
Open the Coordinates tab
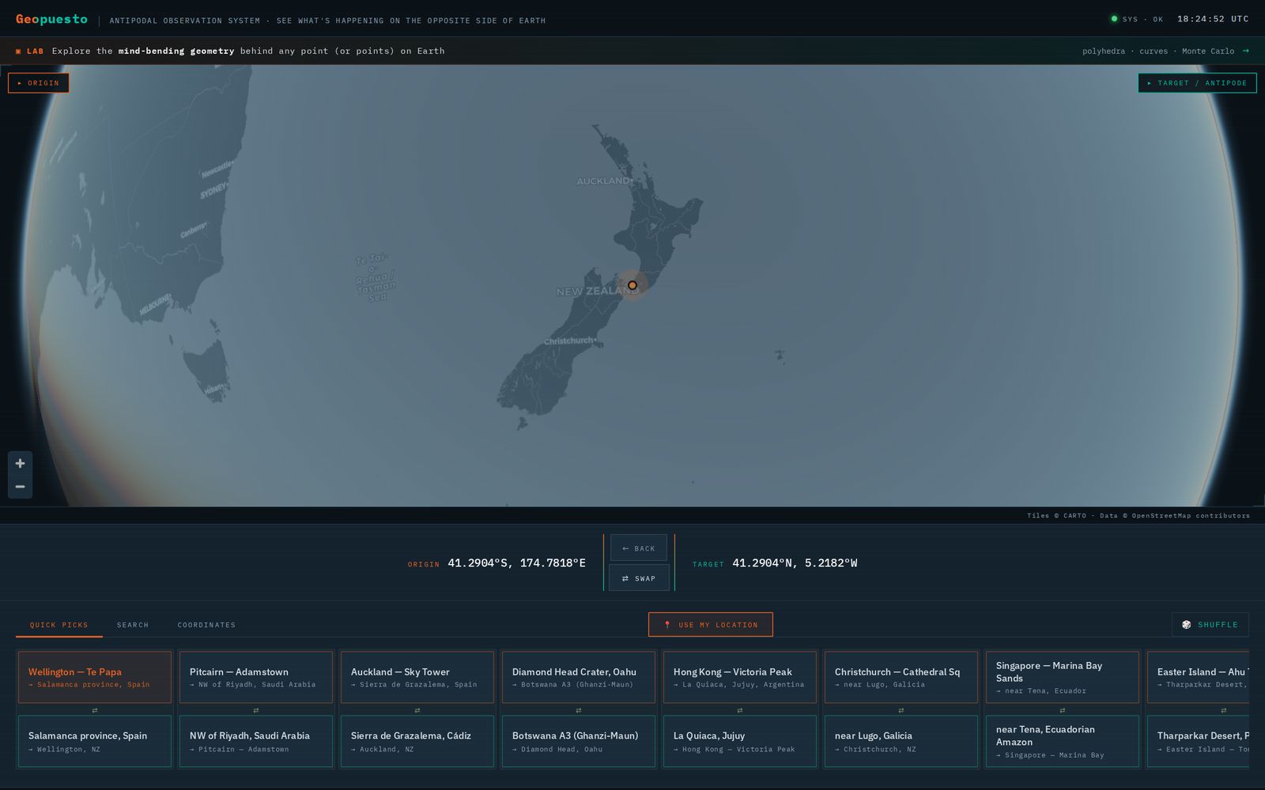coord(206,625)
